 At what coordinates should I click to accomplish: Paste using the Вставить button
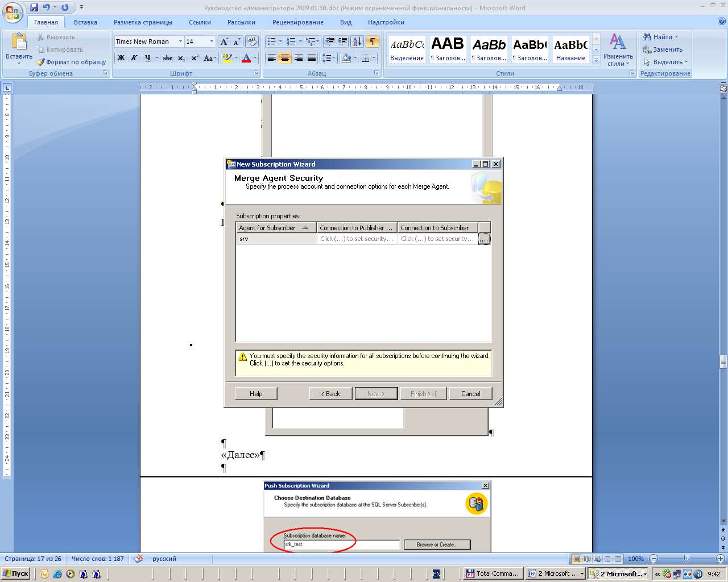(x=19, y=49)
